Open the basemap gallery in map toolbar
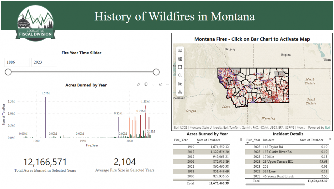This screenshot has width=334, height=189. click(x=180, y=59)
